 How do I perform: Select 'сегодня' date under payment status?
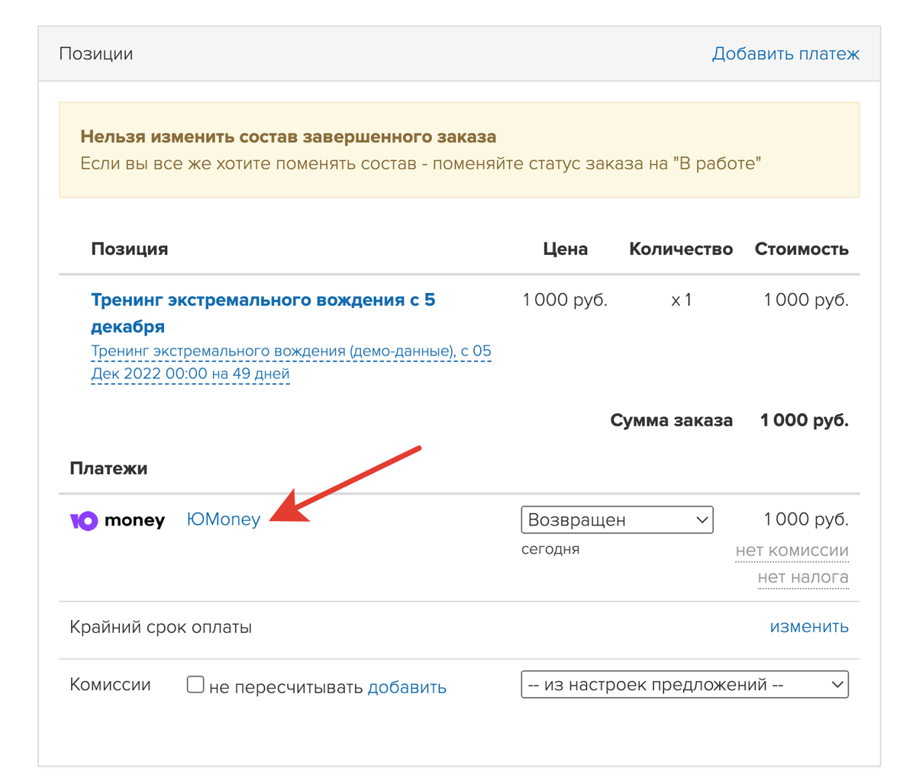click(550, 549)
